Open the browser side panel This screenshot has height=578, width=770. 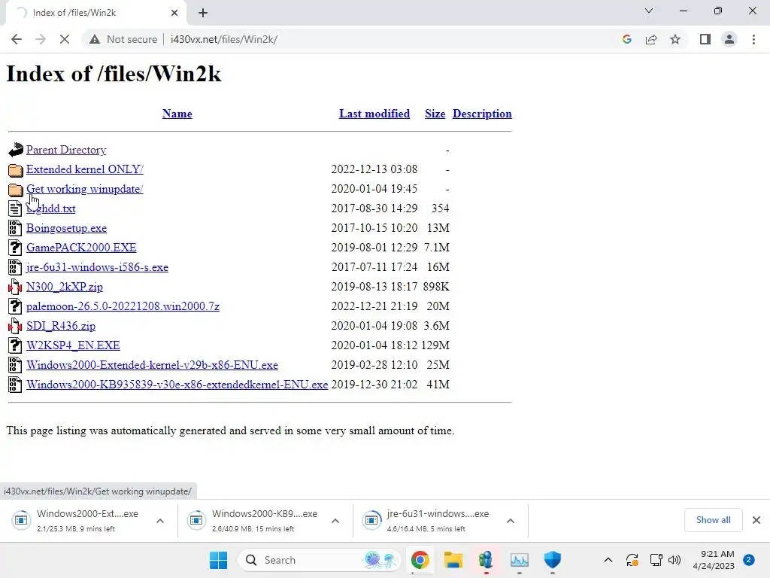[x=705, y=39]
